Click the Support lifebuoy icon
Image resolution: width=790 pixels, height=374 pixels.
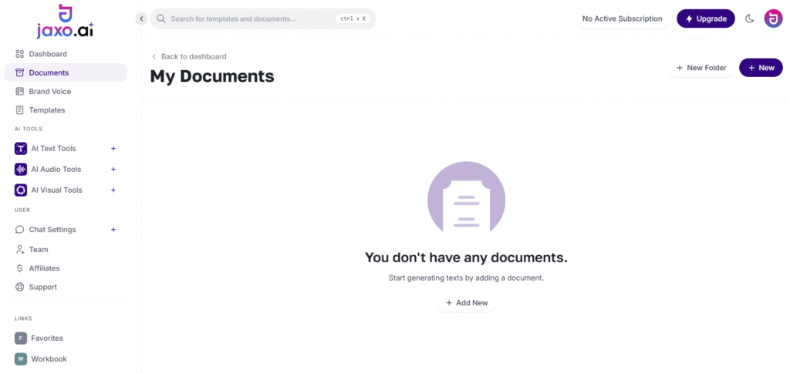click(x=19, y=287)
